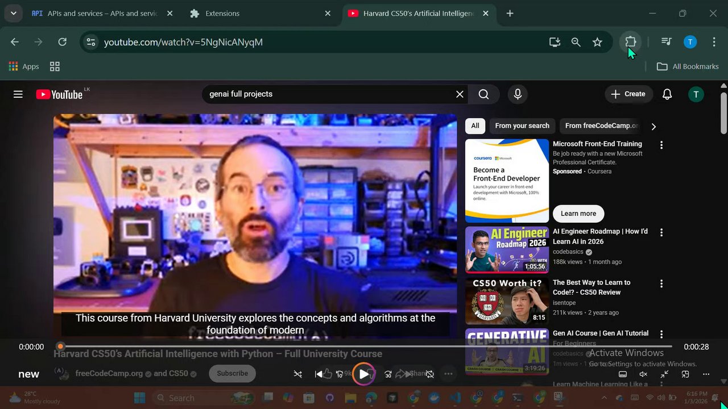The height and width of the screenshot is (409, 728).
Task: Collapse the player with the shrink arrows
Action: click(664, 374)
